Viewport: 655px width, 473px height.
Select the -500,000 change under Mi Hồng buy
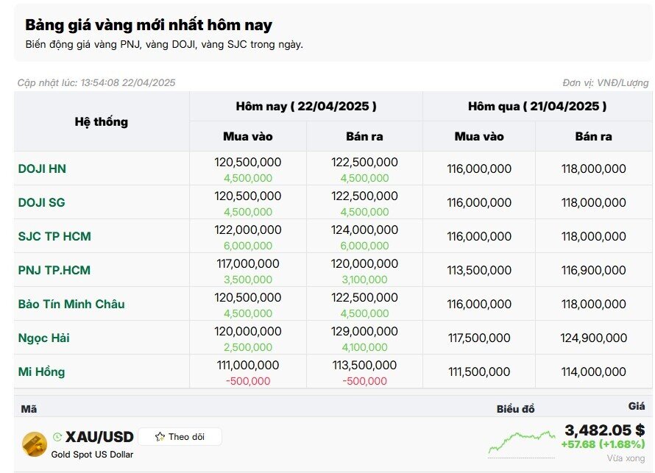[x=248, y=381]
